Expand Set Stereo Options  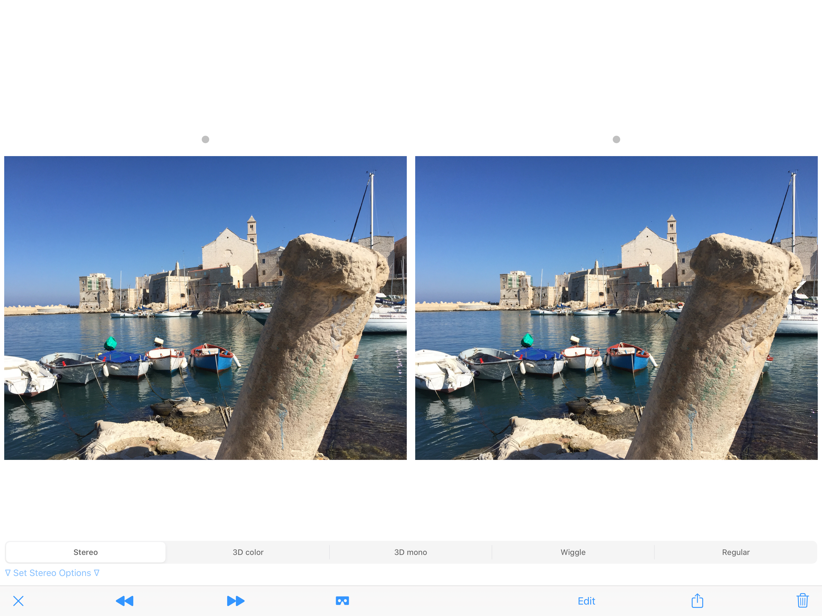click(52, 573)
